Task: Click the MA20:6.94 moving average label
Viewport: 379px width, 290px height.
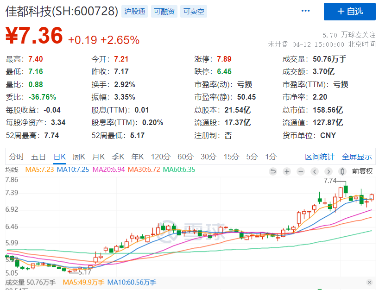Action: click(x=109, y=170)
